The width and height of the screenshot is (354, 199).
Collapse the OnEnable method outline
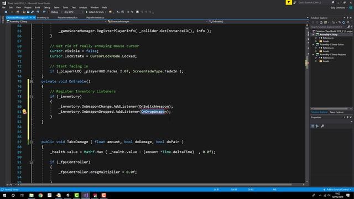31,81
